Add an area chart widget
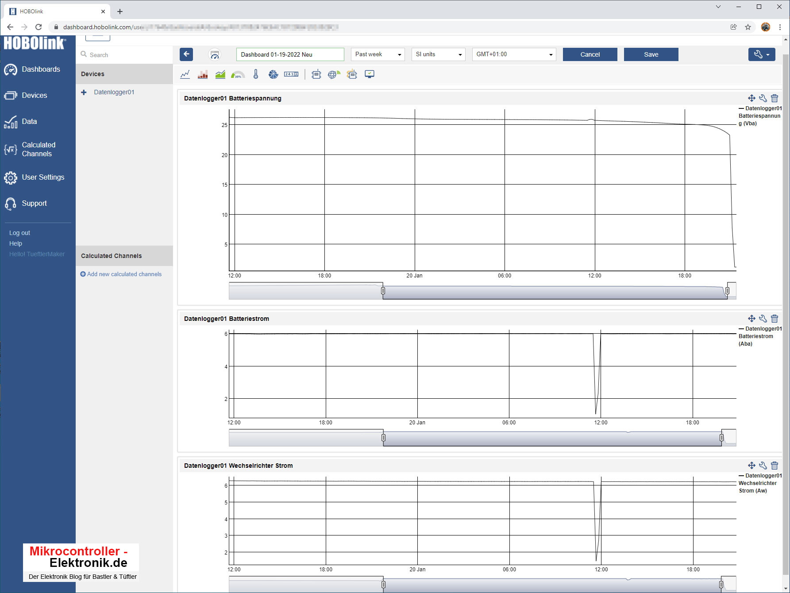Screen dimensions: 790x593 tap(220, 74)
